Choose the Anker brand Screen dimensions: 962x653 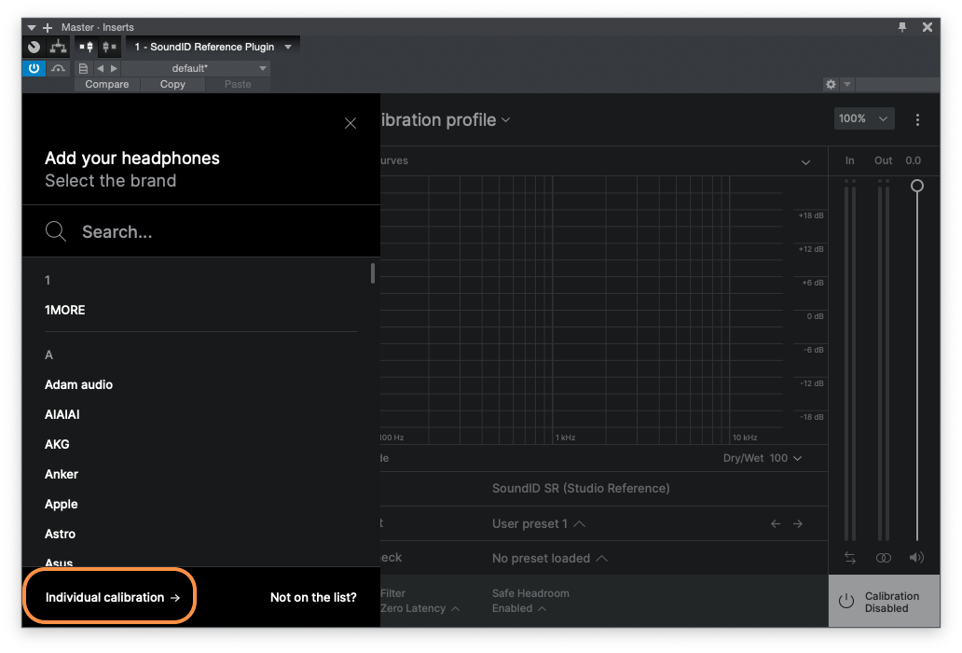coord(62,475)
